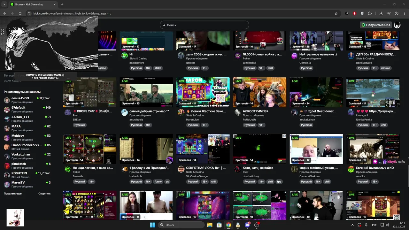Open Discord from the taskbar

click(x=247, y=225)
